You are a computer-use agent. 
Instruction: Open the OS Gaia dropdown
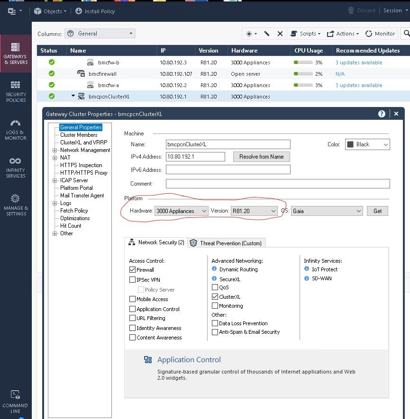coord(327,211)
